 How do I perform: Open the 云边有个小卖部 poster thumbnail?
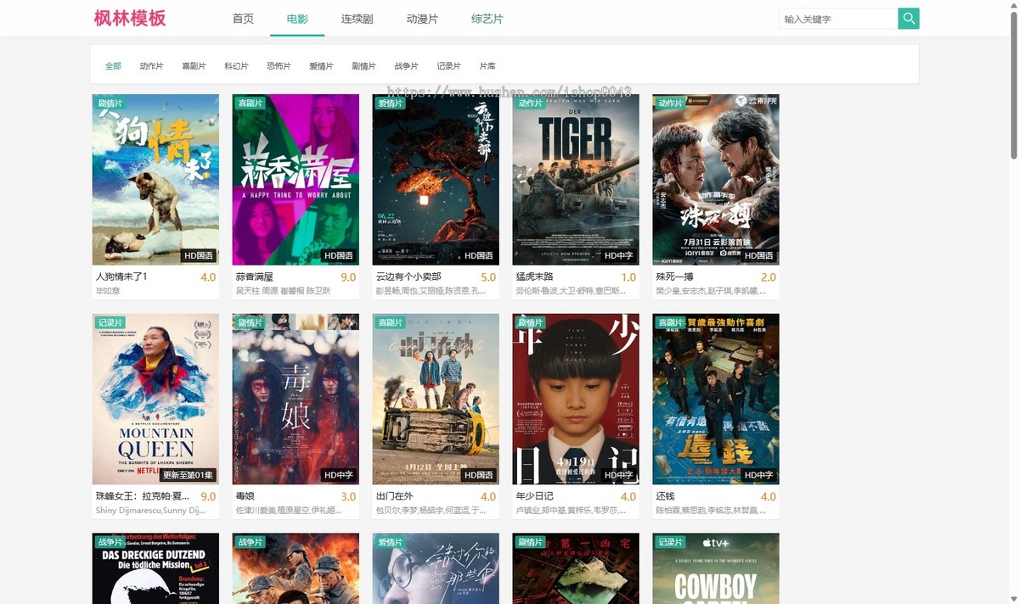click(436, 180)
